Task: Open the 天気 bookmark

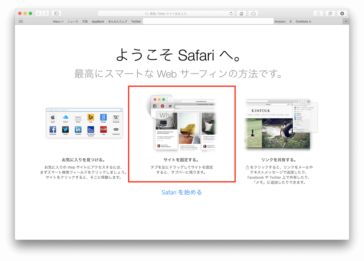Action: pos(85,21)
